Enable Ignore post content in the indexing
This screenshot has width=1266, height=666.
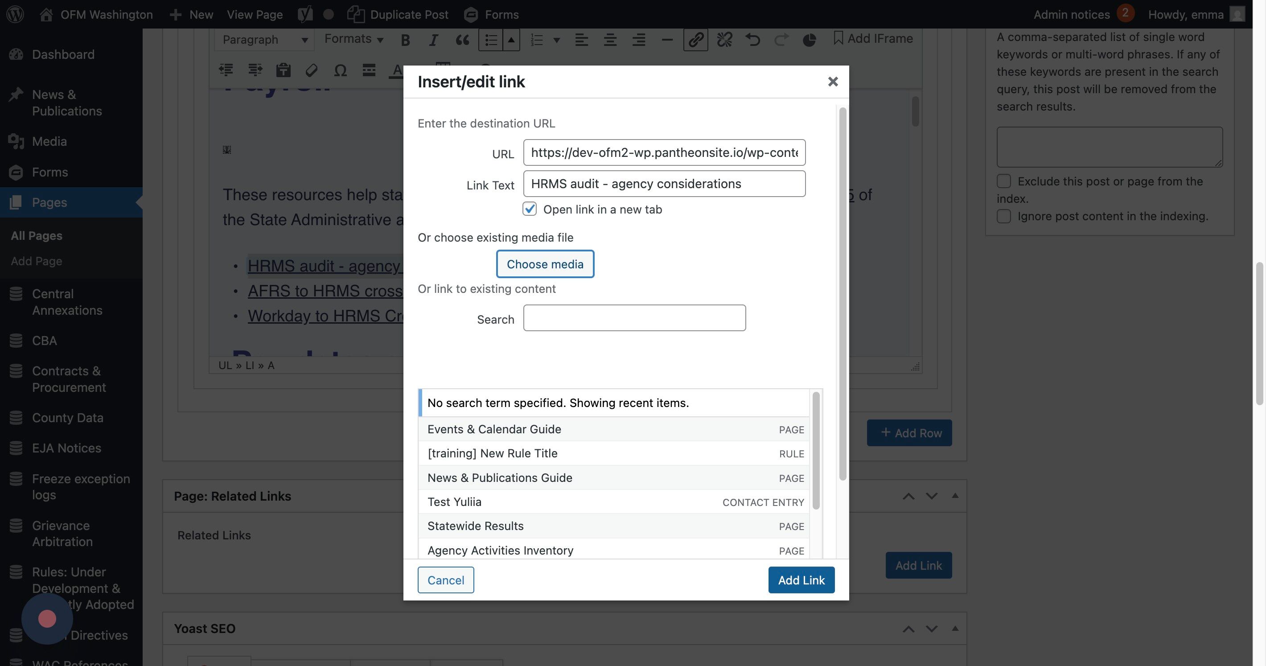(1003, 216)
